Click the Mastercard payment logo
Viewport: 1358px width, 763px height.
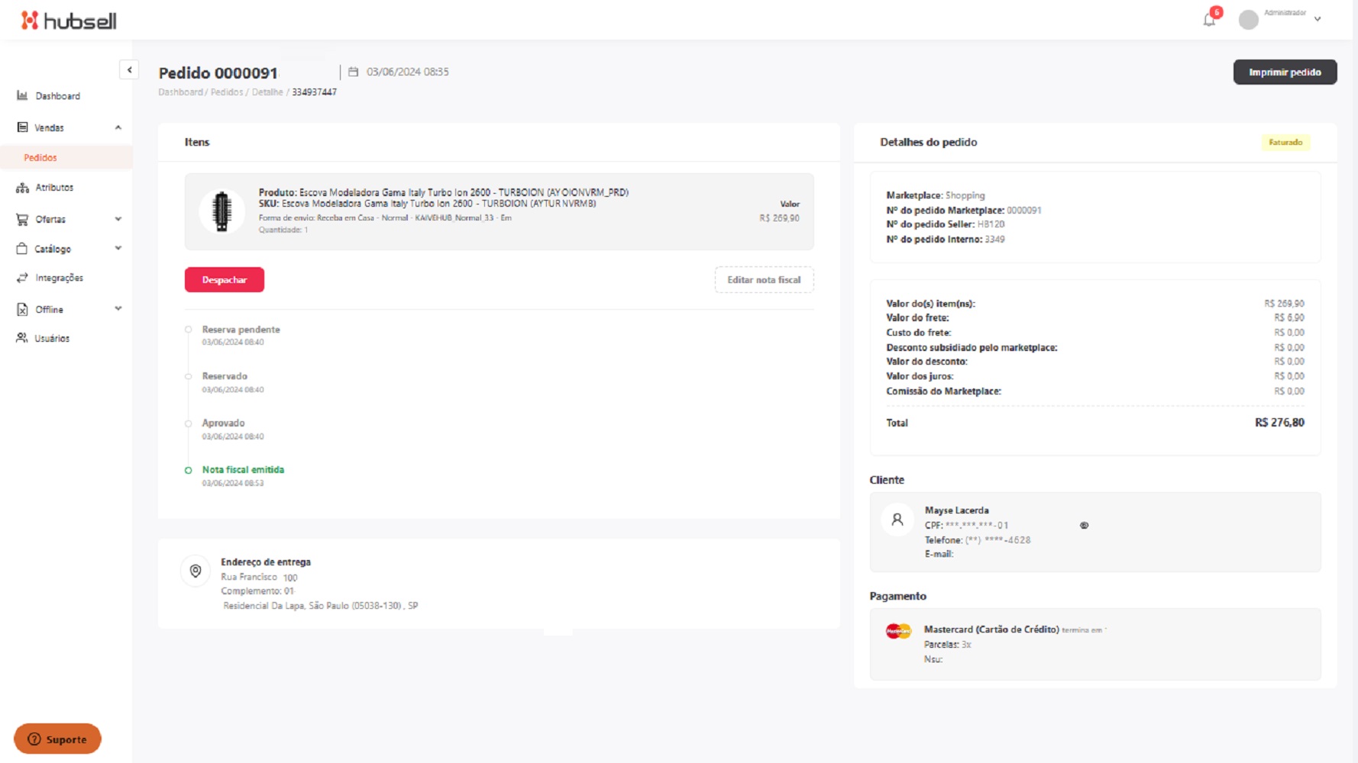898,632
